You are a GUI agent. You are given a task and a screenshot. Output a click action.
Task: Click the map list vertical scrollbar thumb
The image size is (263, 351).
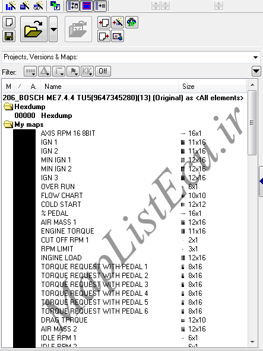tap(252, 123)
